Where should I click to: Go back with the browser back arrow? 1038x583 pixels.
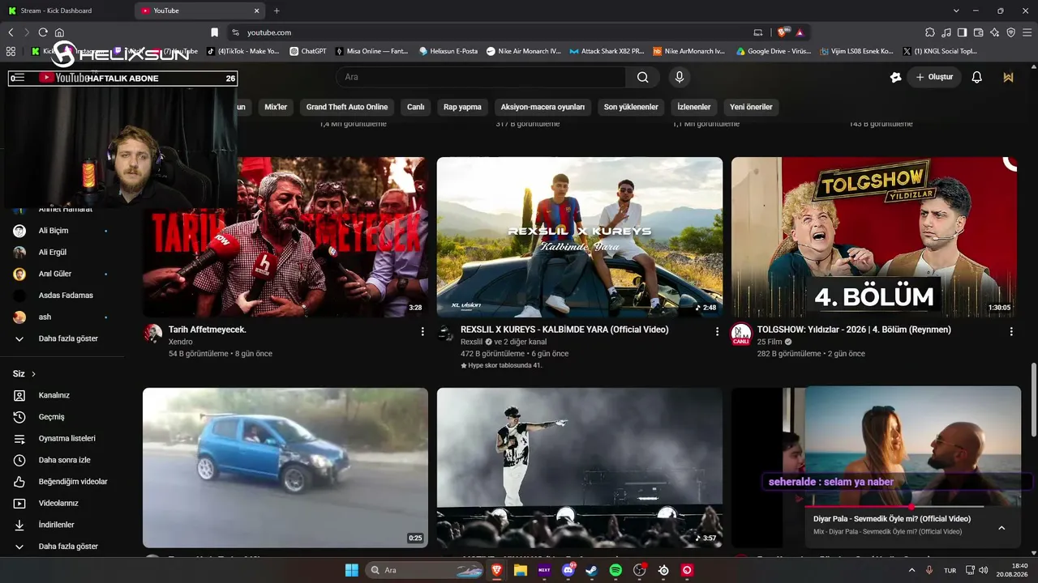[11, 32]
